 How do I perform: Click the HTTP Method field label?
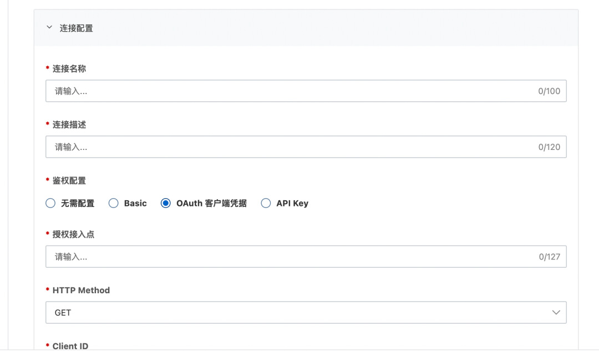[x=81, y=290]
